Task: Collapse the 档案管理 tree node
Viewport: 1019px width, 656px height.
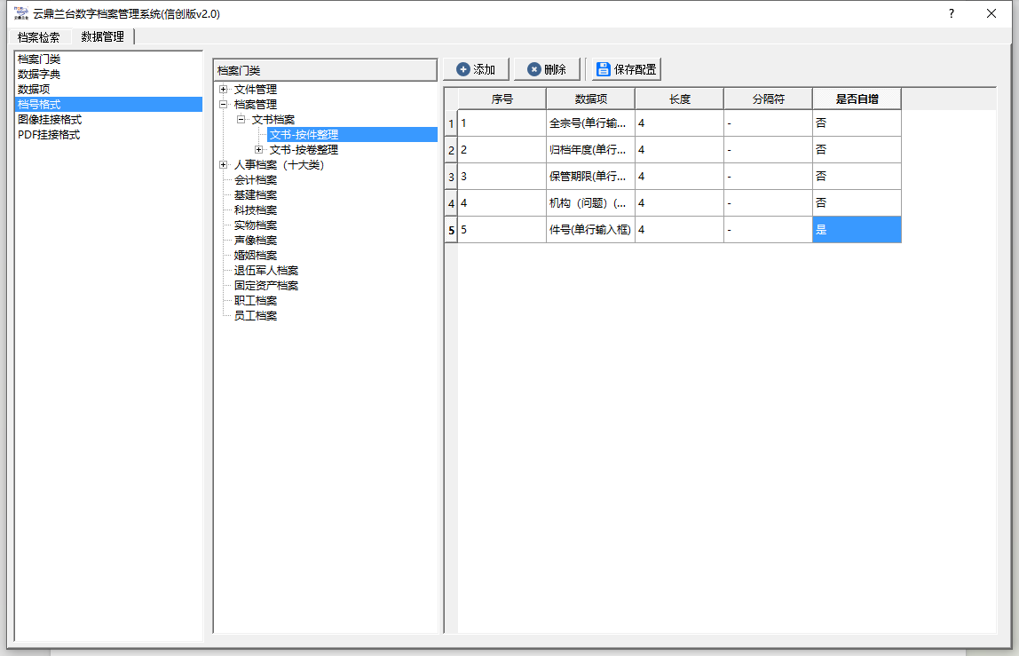Action: [x=224, y=105]
